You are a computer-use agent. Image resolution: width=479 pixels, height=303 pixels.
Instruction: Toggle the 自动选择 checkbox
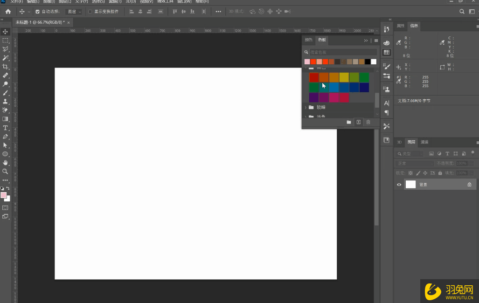click(x=38, y=12)
